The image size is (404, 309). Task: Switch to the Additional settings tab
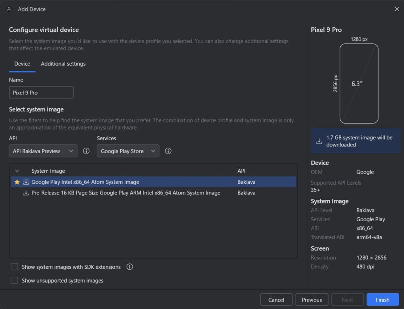63,63
